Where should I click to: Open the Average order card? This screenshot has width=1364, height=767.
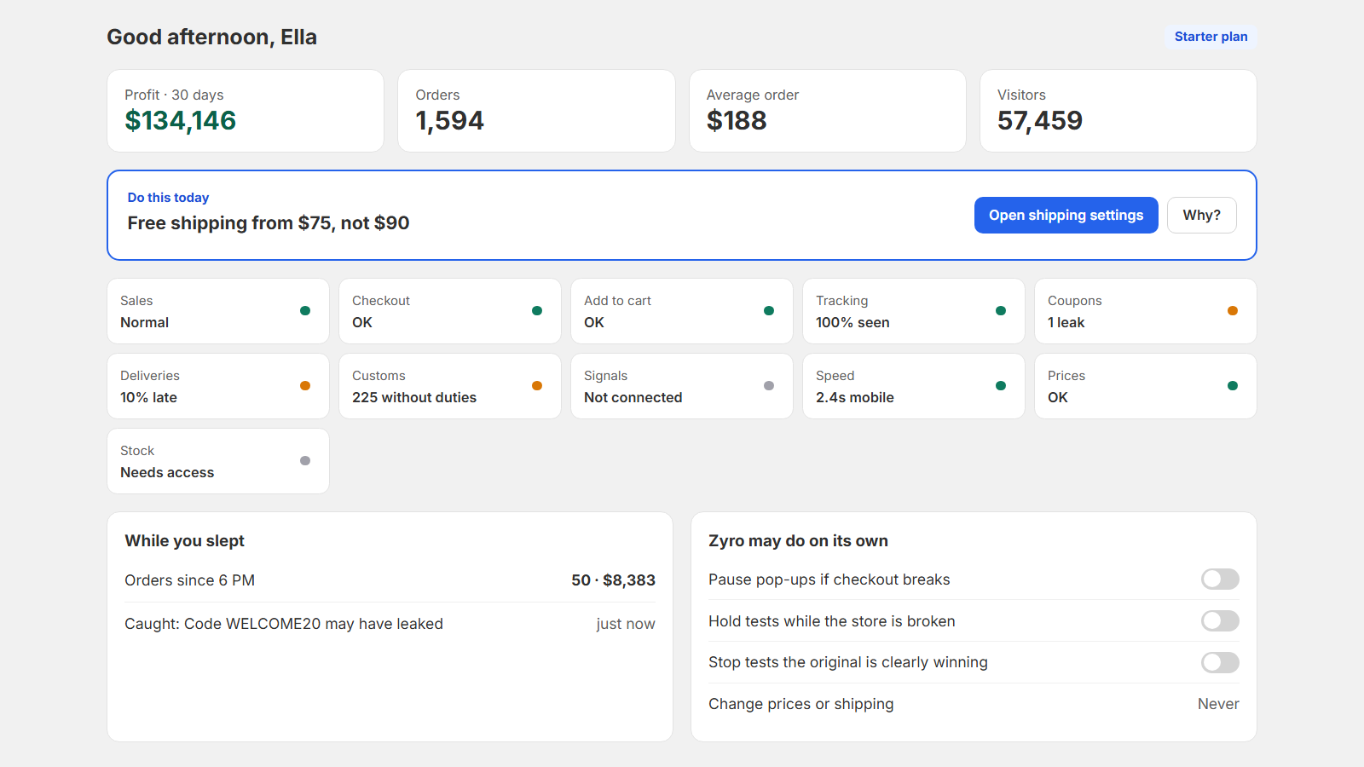point(828,111)
